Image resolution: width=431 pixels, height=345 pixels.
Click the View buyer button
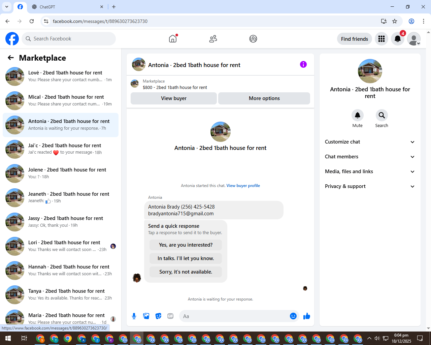(174, 98)
